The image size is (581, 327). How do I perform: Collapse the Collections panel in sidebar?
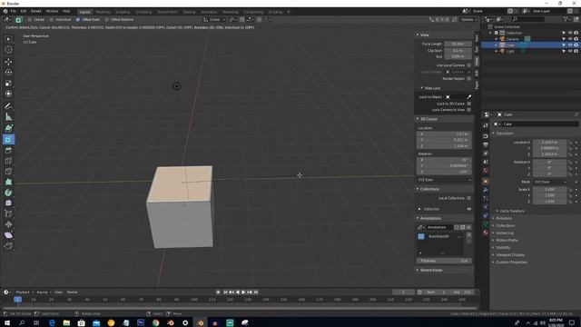(x=444, y=189)
